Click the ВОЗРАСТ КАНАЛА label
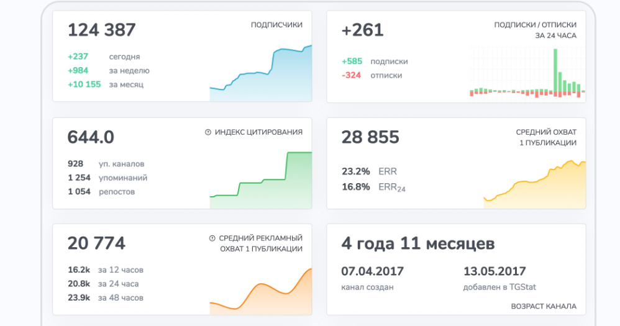 coord(544,306)
